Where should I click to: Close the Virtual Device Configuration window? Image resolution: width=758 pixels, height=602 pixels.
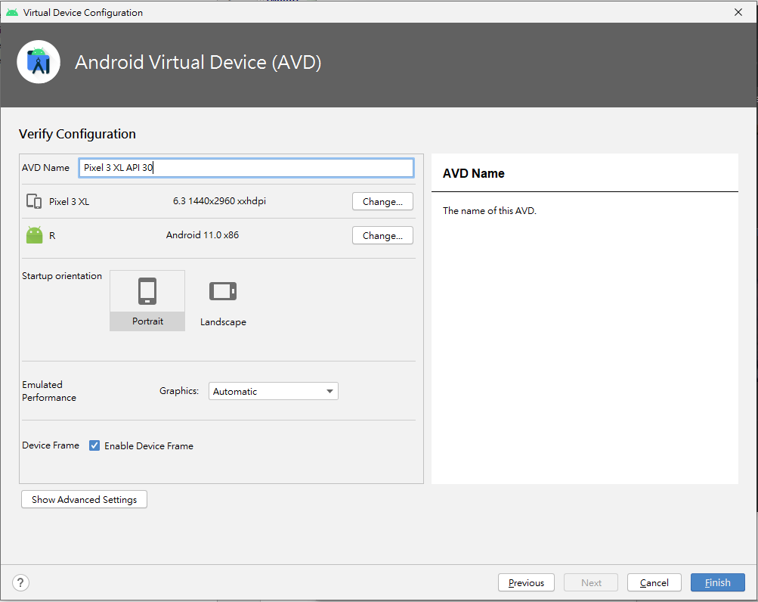pyautogui.click(x=738, y=12)
